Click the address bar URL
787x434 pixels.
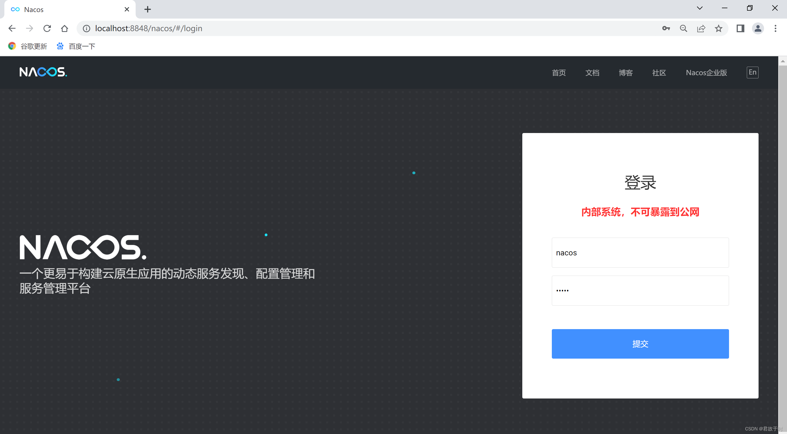[148, 28]
